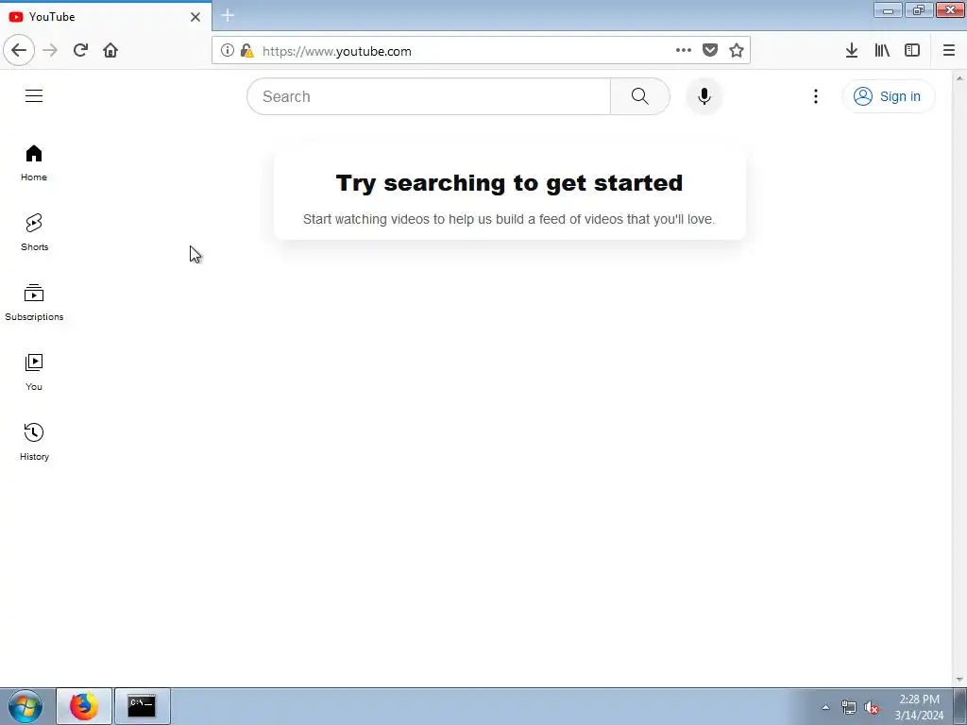Image resolution: width=967 pixels, height=725 pixels.
Task: Open Firefox home page button
Action: [110, 50]
